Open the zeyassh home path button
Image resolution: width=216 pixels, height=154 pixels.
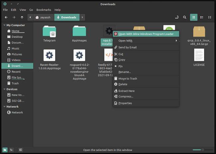coord(44,17)
